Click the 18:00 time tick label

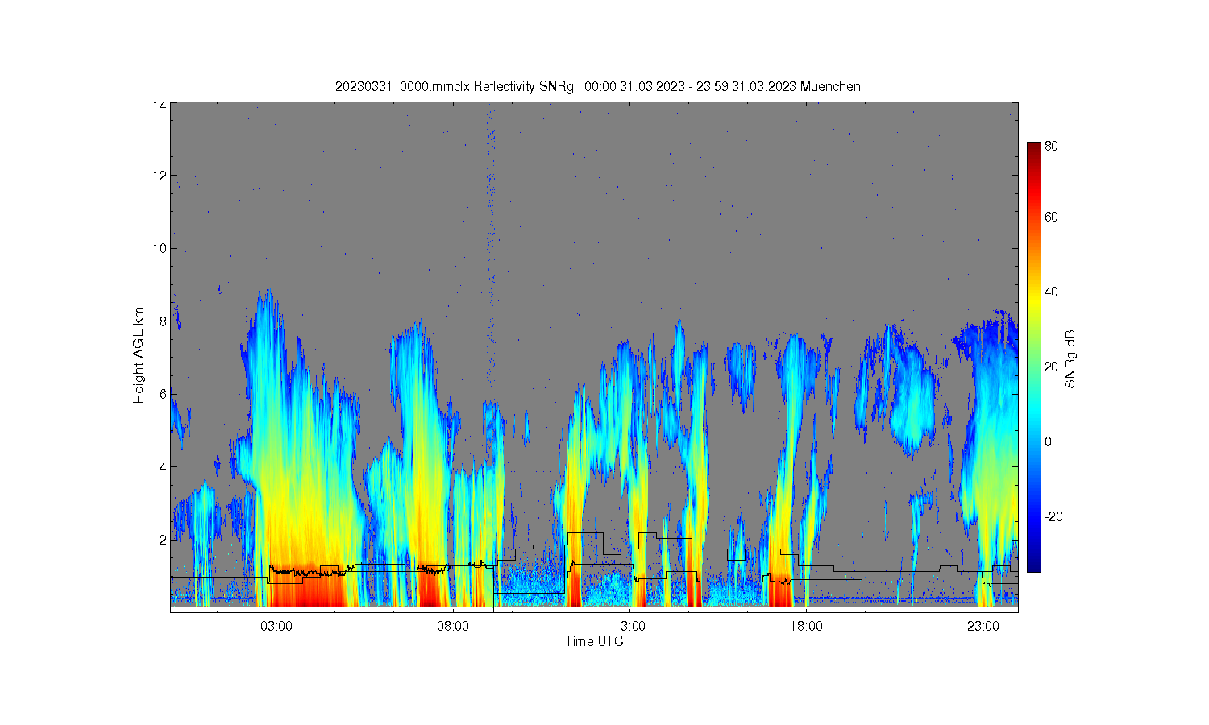point(806,626)
